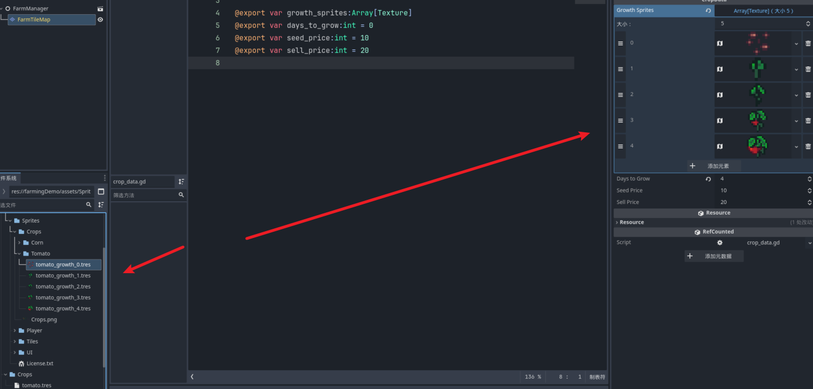Expand the Corn folder
The height and width of the screenshot is (389, 813).
pos(19,242)
